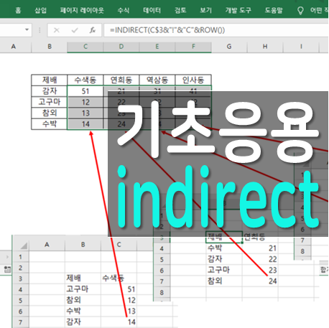The height and width of the screenshot is (328, 329).
Task: Select row header 4 beside 수박 21
Action: pyautogui.click(x=162, y=248)
